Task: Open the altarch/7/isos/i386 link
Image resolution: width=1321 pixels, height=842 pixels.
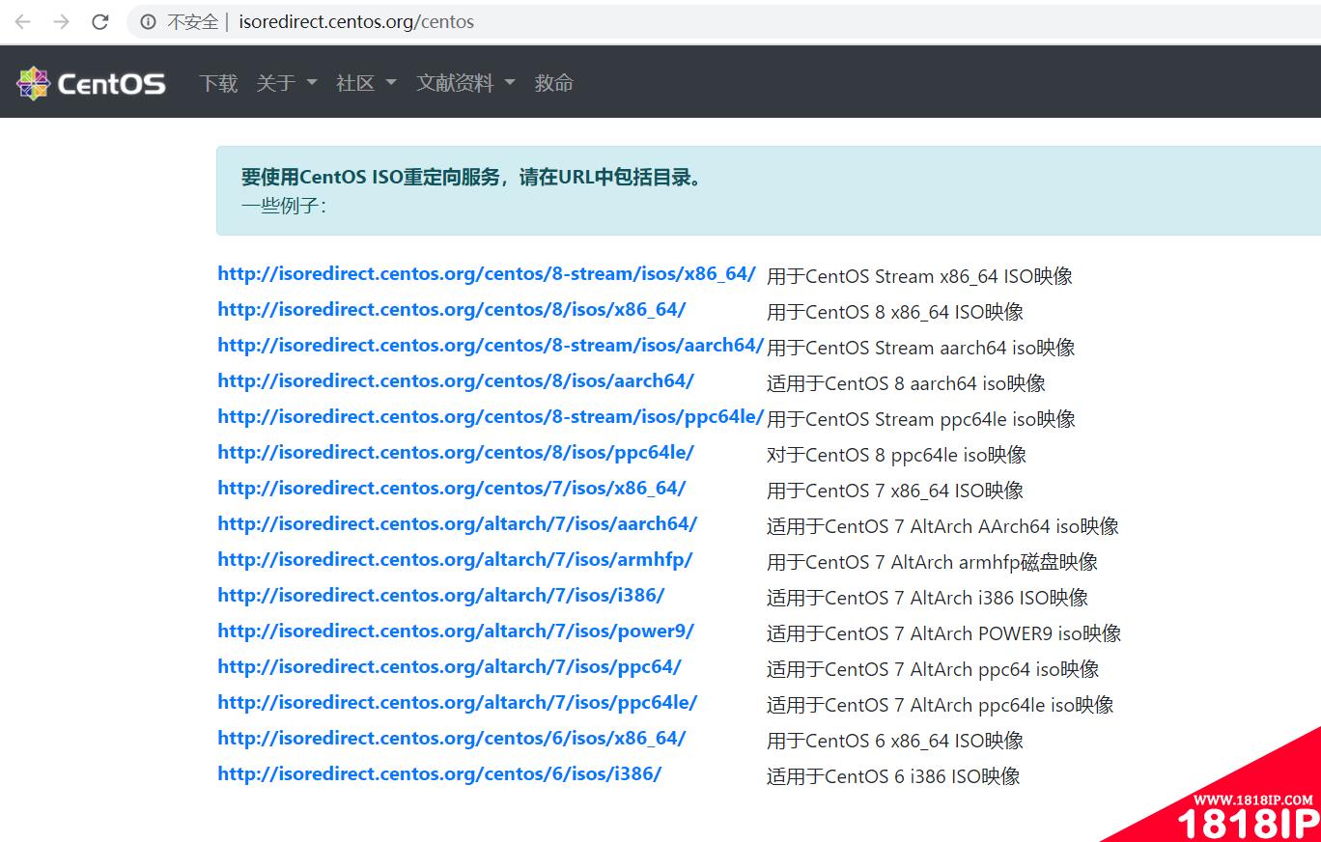Action: click(441, 596)
